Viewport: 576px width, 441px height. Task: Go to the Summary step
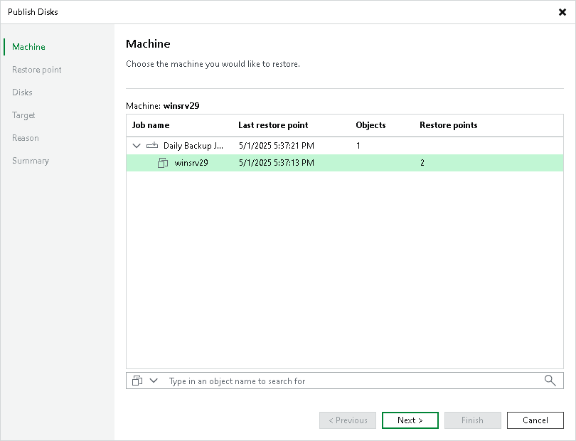pos(31,161)
